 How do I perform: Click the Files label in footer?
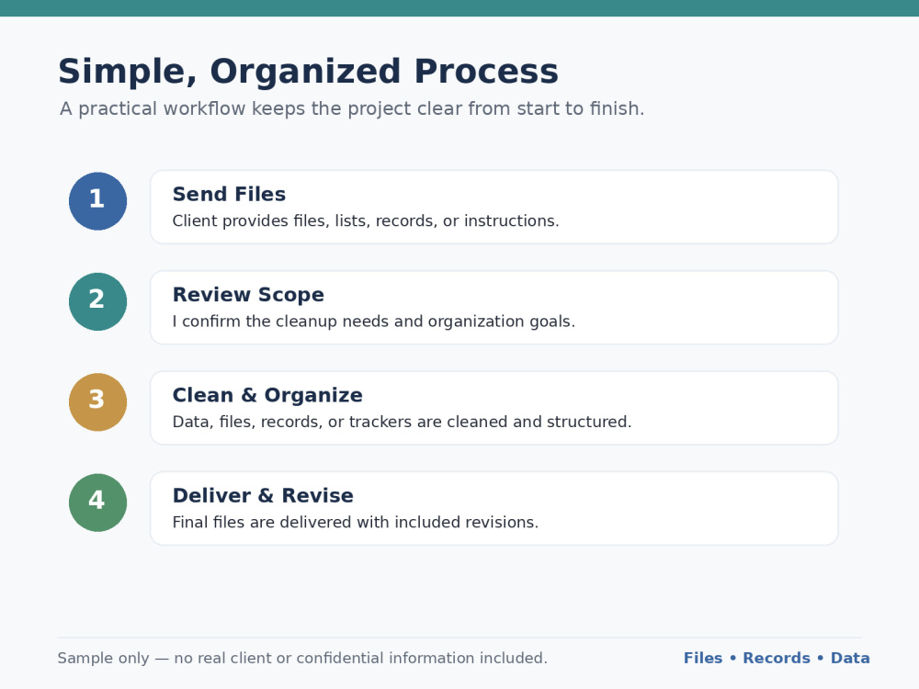pos(703,658)
